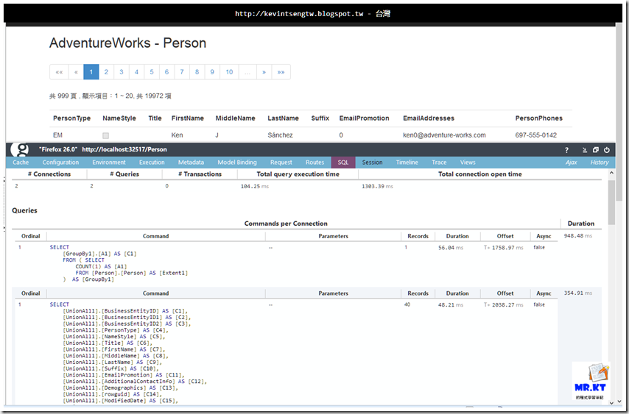This screenshot has height=414, width=629.
Task: Click the T+ 2038.27 ms offset value
Action: point(504,305)
